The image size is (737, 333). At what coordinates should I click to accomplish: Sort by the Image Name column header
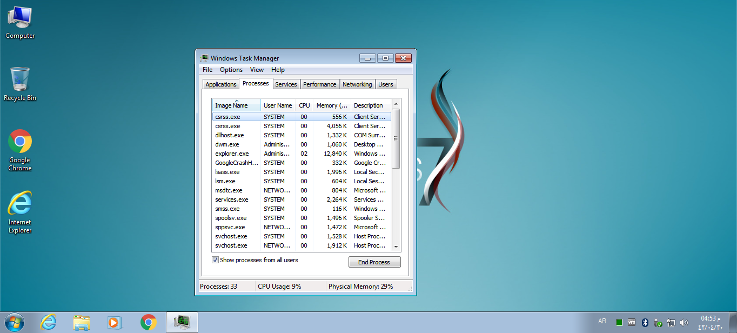pyautogui.click(x=236, y=105)
